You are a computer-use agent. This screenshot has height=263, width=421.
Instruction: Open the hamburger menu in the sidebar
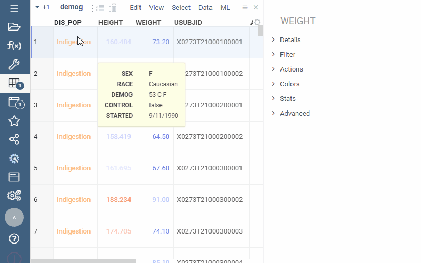[14, 8]
